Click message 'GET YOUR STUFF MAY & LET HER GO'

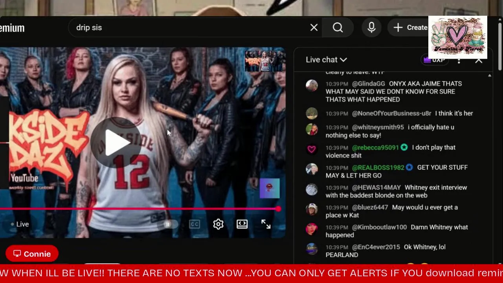(x=397, y=171)
